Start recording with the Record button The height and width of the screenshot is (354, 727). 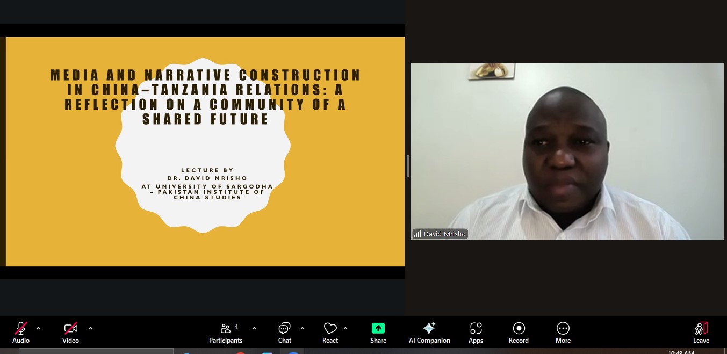(x=519, y=331)
